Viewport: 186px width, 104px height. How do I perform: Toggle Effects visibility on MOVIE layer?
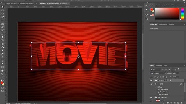pos(156,87)
